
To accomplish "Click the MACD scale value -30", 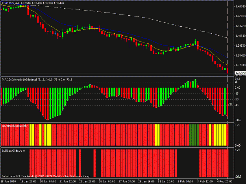I will tap(237, 99).
